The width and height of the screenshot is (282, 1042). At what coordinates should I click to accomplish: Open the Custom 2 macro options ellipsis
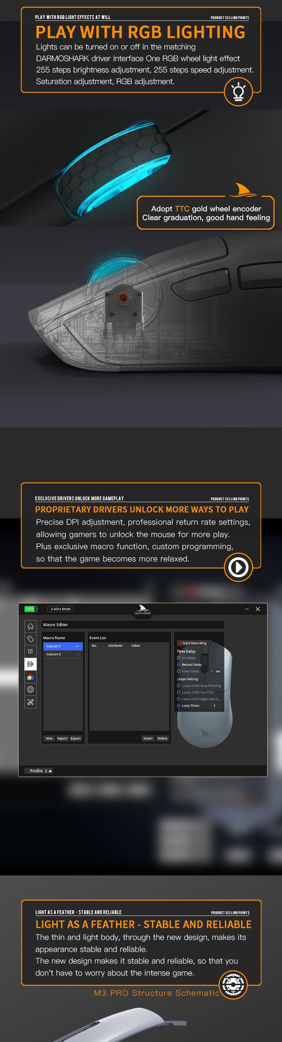pos(77,654)
